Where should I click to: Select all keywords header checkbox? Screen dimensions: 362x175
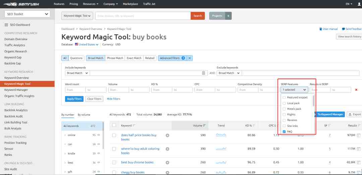pyautogui.click(x=114, y=125)
